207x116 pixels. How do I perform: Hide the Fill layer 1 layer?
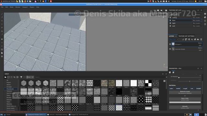pyautogui.click(x=170, y=44)
